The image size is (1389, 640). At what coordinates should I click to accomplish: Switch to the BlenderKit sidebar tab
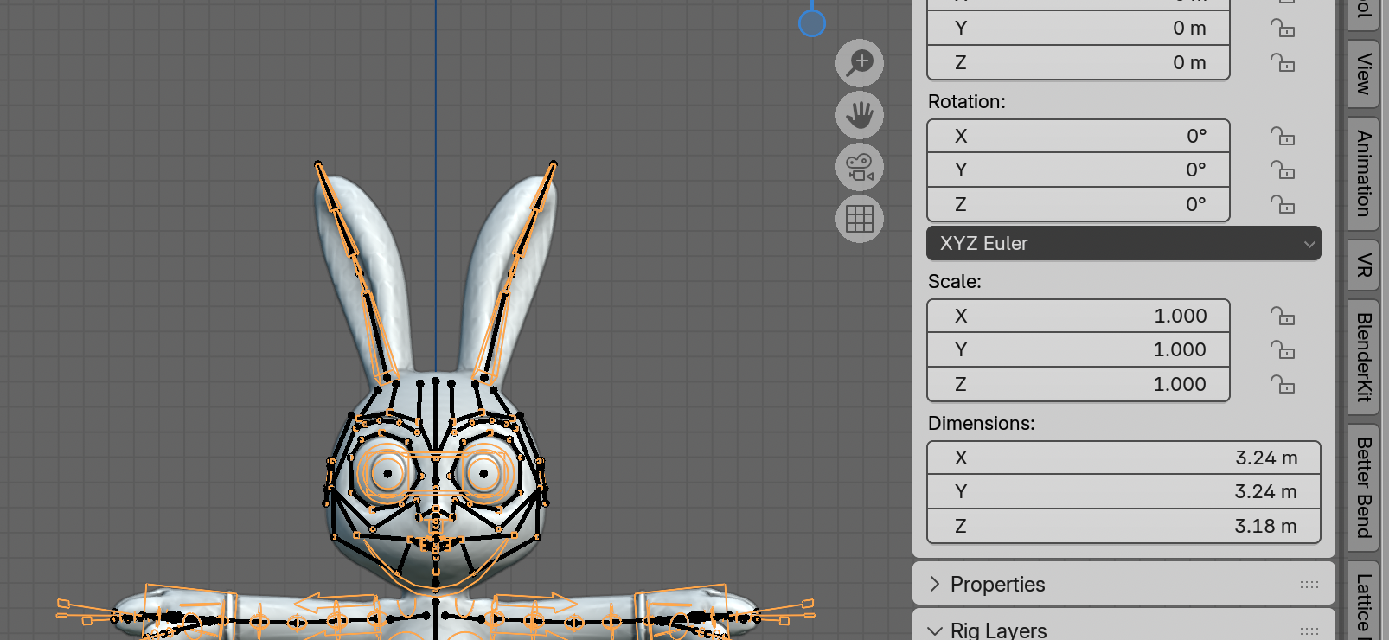click(1364, 357)
